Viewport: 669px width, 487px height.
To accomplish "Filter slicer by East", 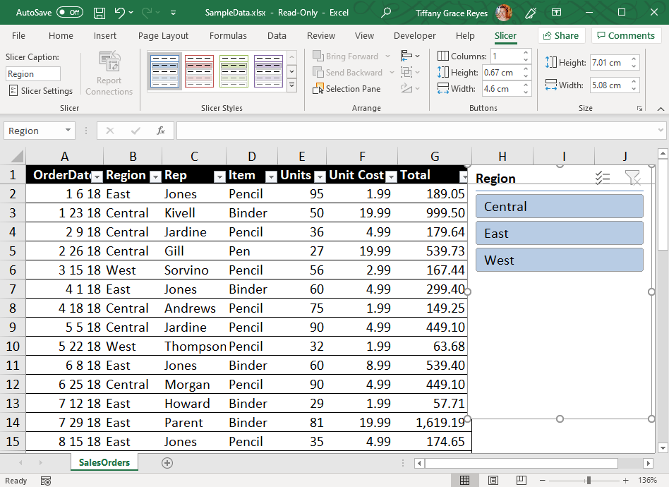I will click(560, 233).
